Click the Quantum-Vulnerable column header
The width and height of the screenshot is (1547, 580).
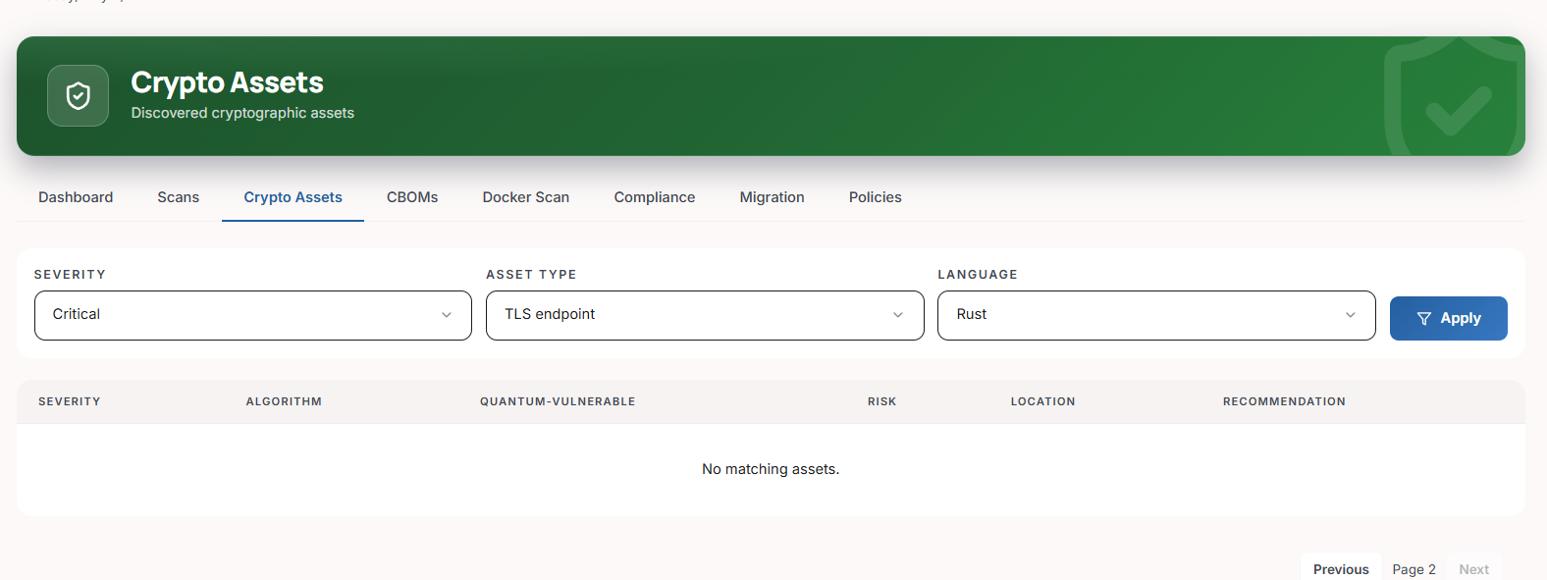[x=558, y=401]
